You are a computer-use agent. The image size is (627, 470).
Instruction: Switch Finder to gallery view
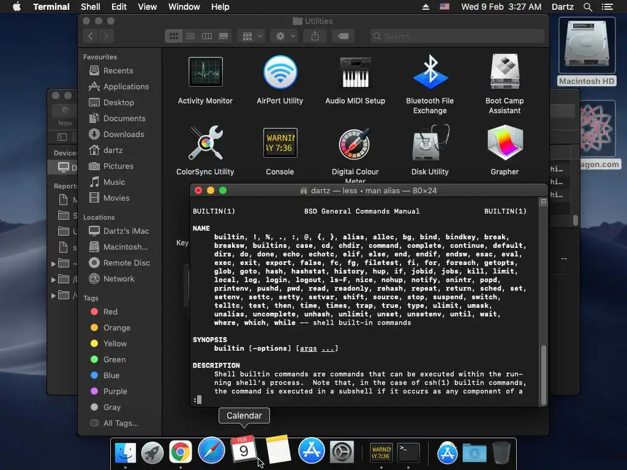[x=223, y=36]
